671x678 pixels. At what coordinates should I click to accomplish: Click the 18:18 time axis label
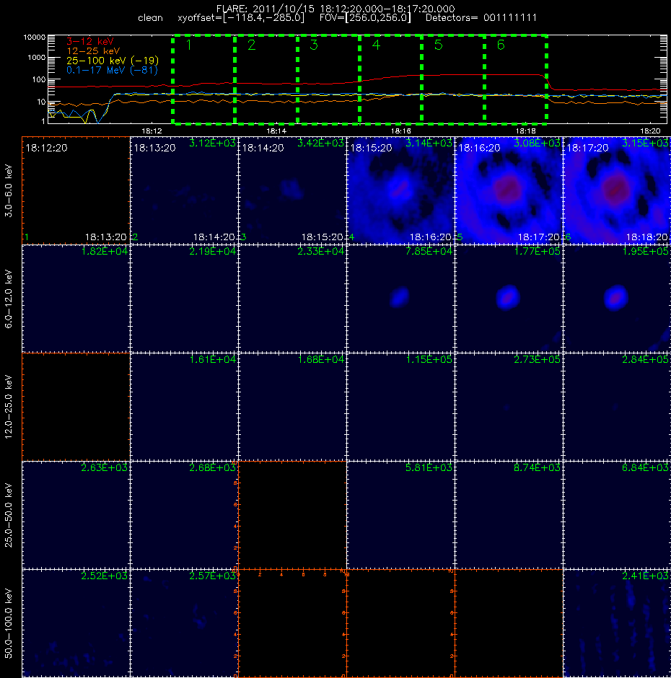[x=525, y=131]
